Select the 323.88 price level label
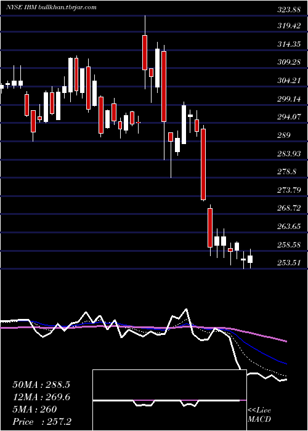Viewport: 308px width, 431px height. click(289, 10)
